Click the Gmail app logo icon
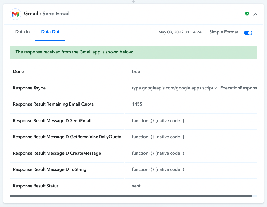The height and width of the screenshot is (207, 267). pyautogui.click(x=15, y=14)
